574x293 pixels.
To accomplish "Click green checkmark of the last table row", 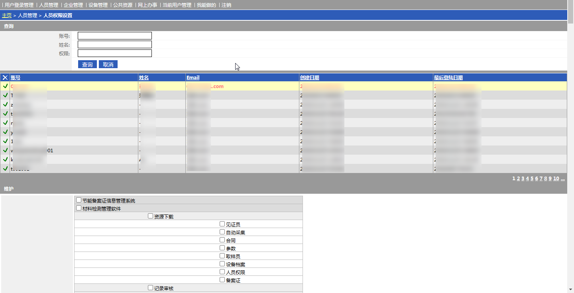I will coord(5,169).
